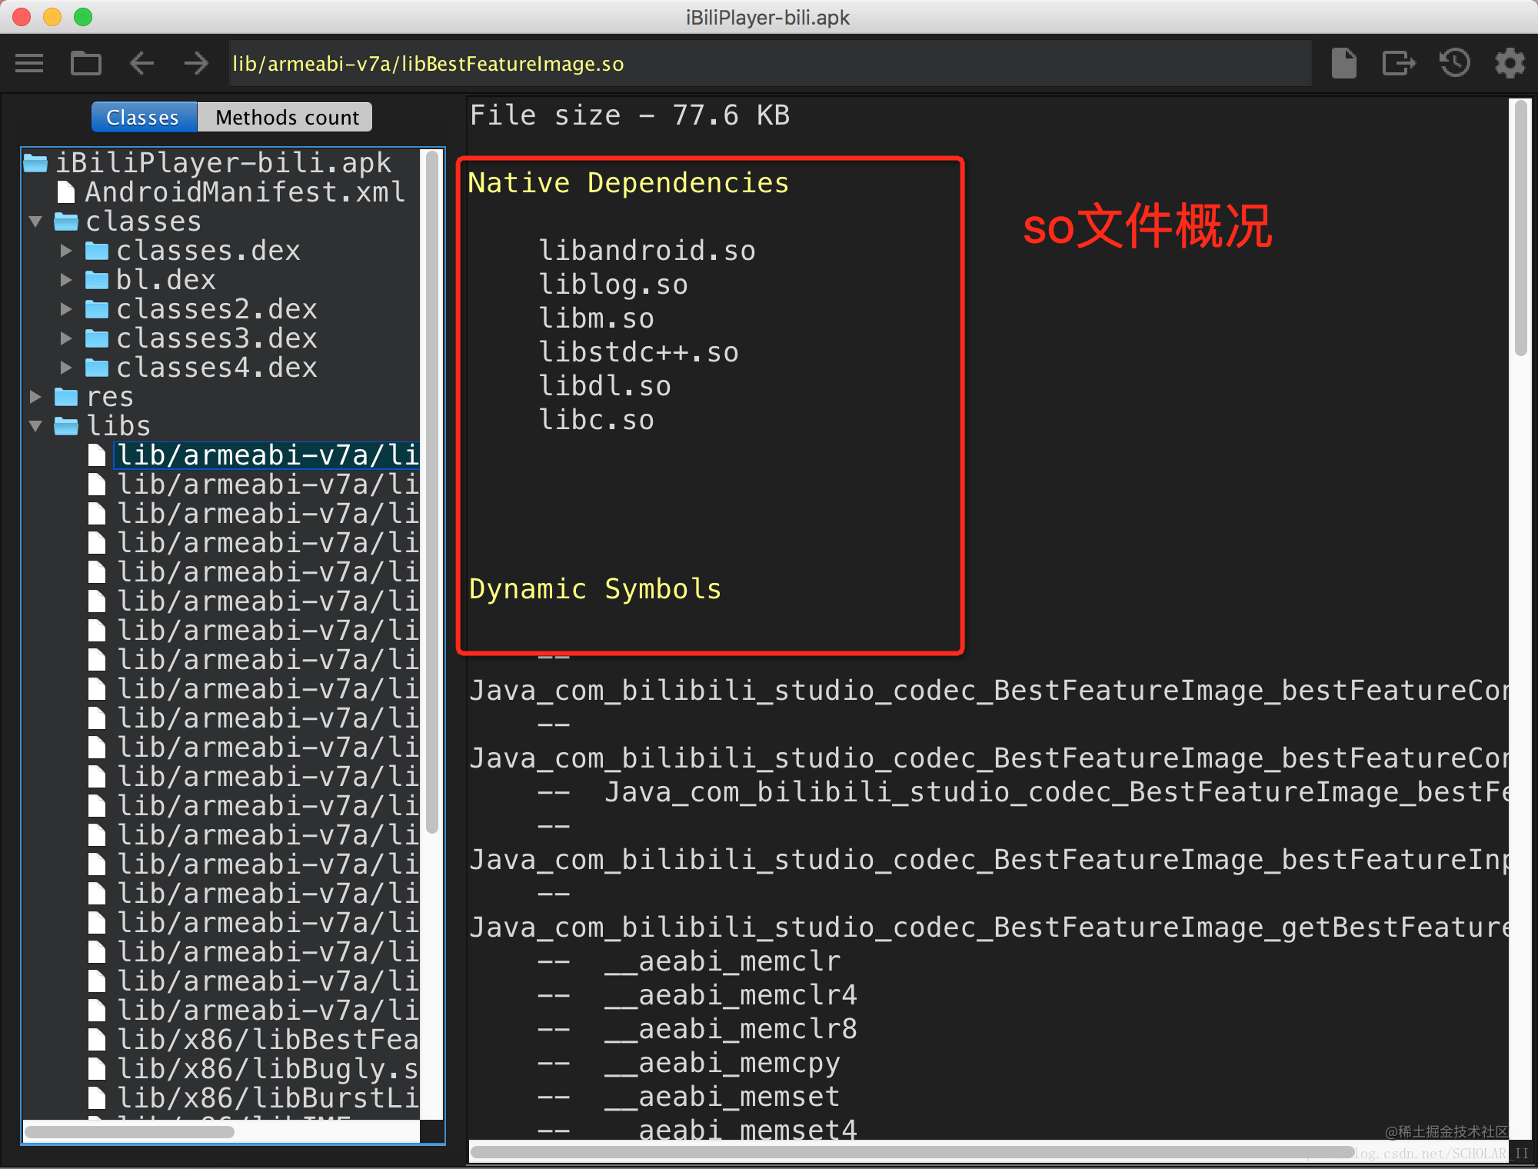Click the history/clock icon in toolbar

click(1457, 64)
